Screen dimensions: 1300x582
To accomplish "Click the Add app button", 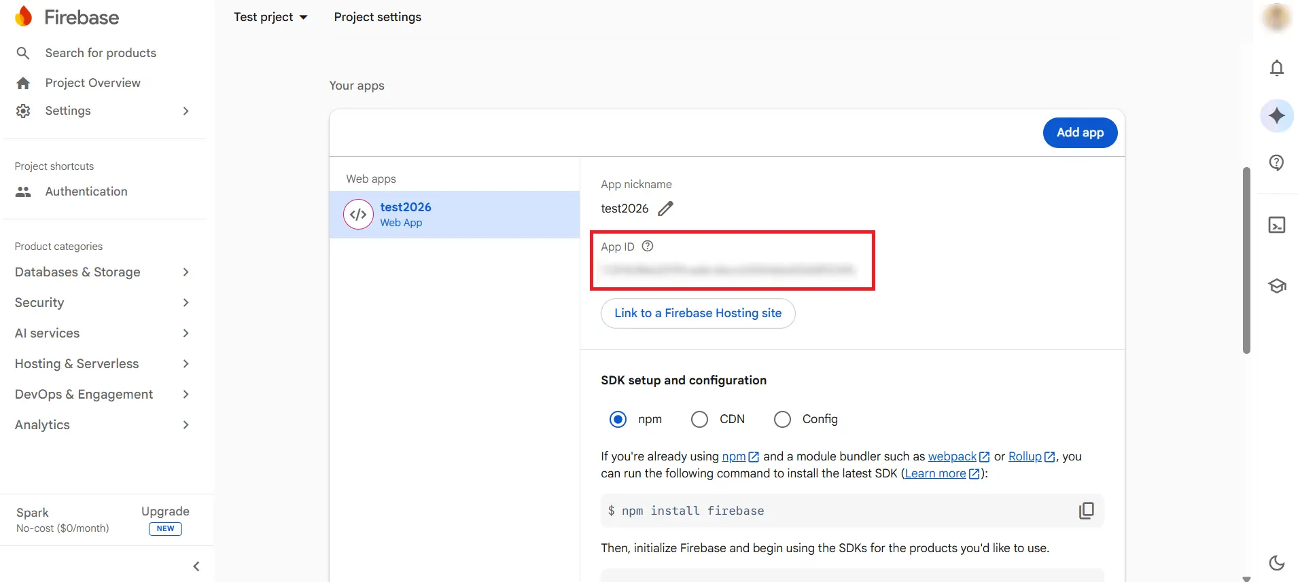I will (x=1080, y=132).
